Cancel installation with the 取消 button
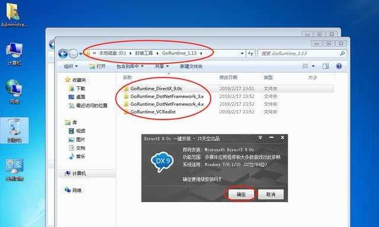The width and height of the screenshot is (379, 227). coord(271,194)
